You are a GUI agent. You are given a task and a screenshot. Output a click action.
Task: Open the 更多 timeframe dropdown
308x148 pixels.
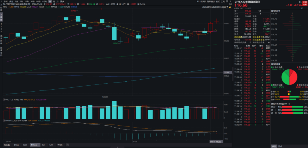click(x=62, y=1)
